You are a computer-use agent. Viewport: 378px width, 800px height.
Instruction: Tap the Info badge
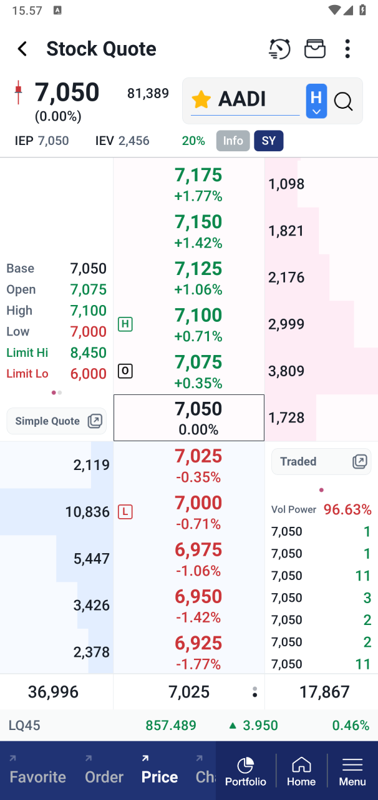[233, 141]
